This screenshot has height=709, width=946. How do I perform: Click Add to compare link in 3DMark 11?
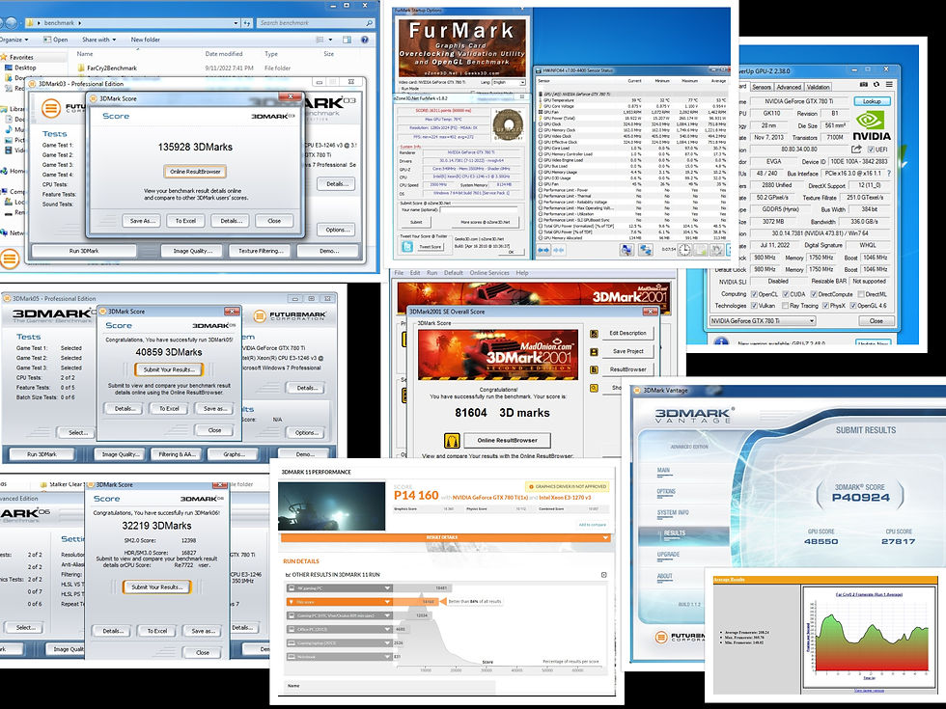pos(593,525)
